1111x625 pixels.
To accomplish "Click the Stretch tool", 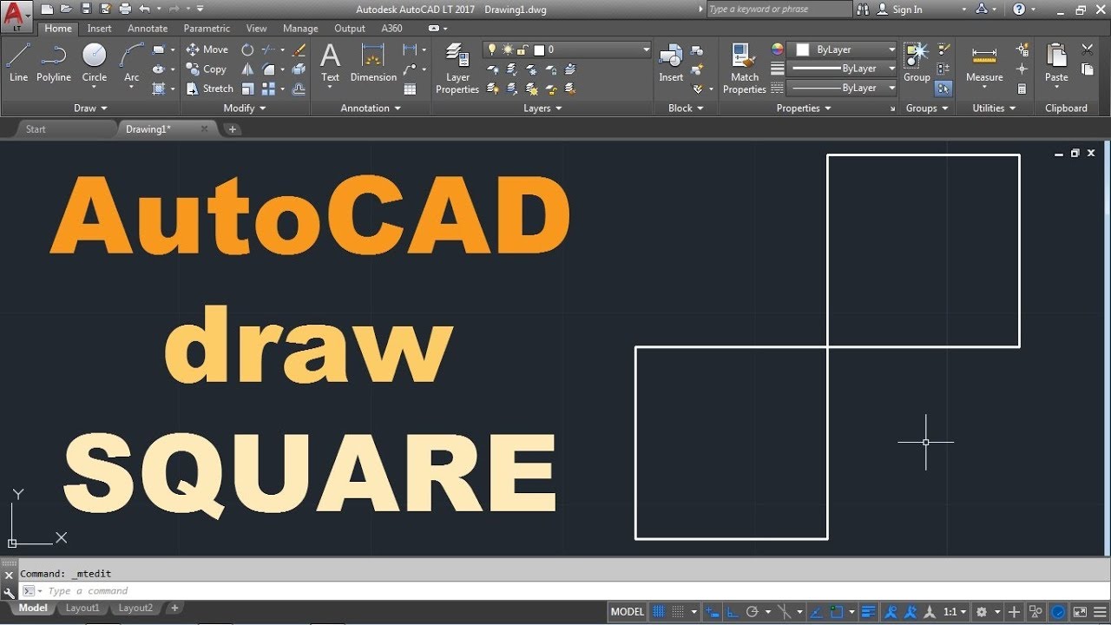I will point(209,89).
